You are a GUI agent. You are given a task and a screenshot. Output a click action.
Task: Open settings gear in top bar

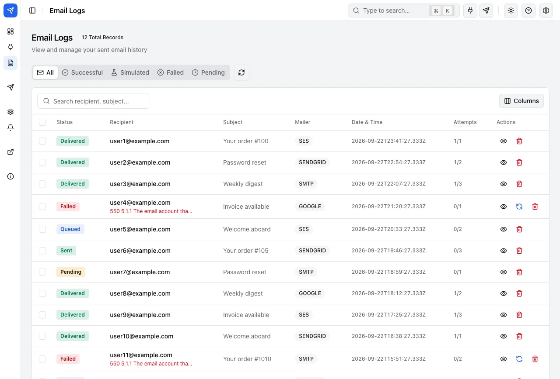point(546,10)
